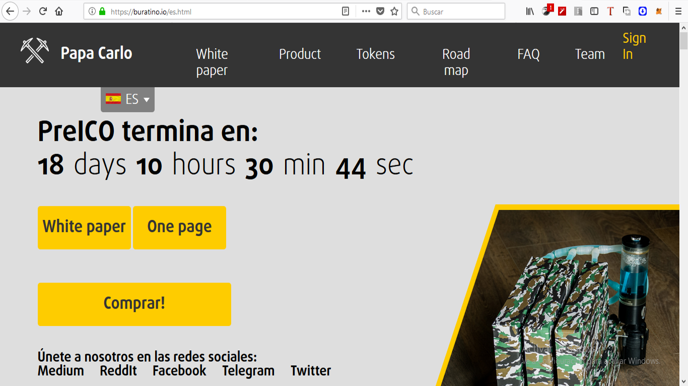Open the Firefox hamburger menu
This screenshot has height=386, width=688.
click(x=678, y=11)
